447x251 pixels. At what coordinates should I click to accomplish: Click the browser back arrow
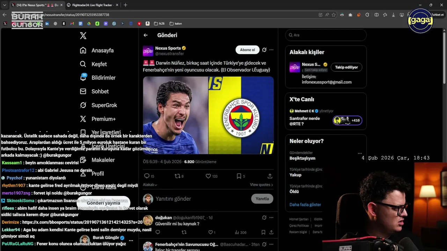click(x=5, y=15)
